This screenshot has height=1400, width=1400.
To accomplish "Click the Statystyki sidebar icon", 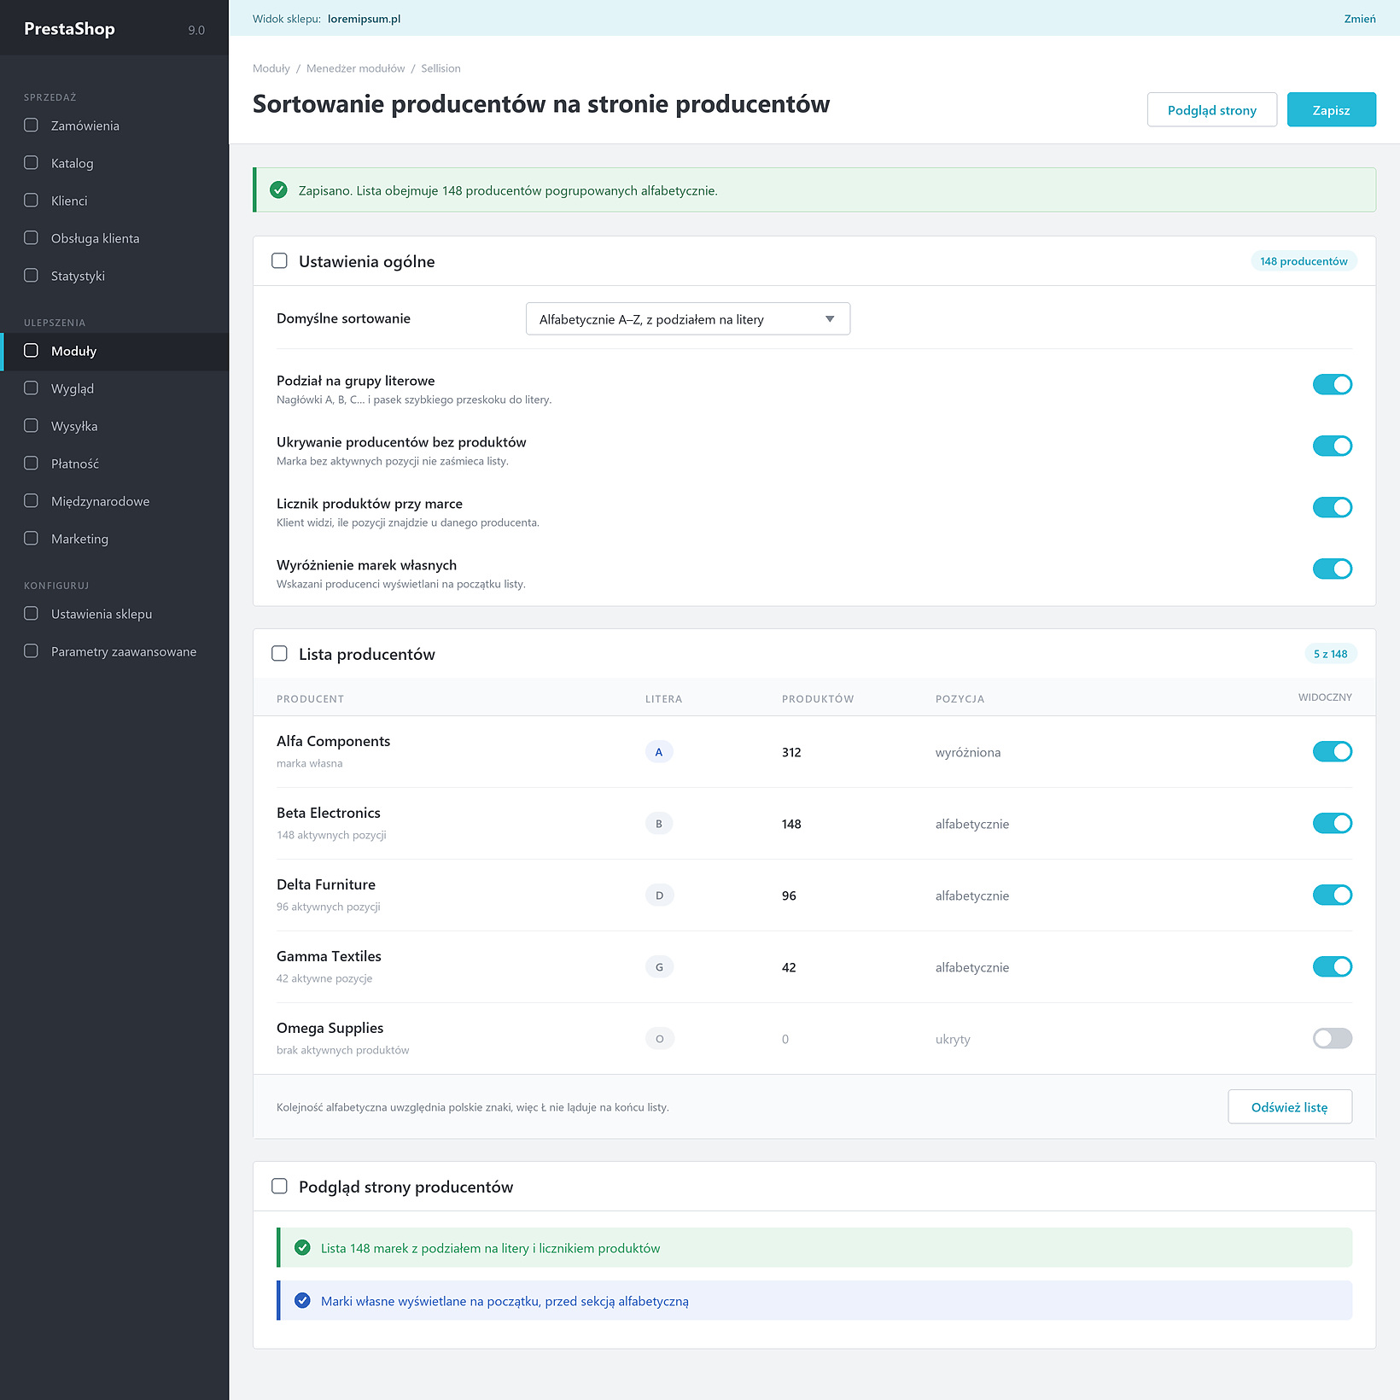I will 32,276.
